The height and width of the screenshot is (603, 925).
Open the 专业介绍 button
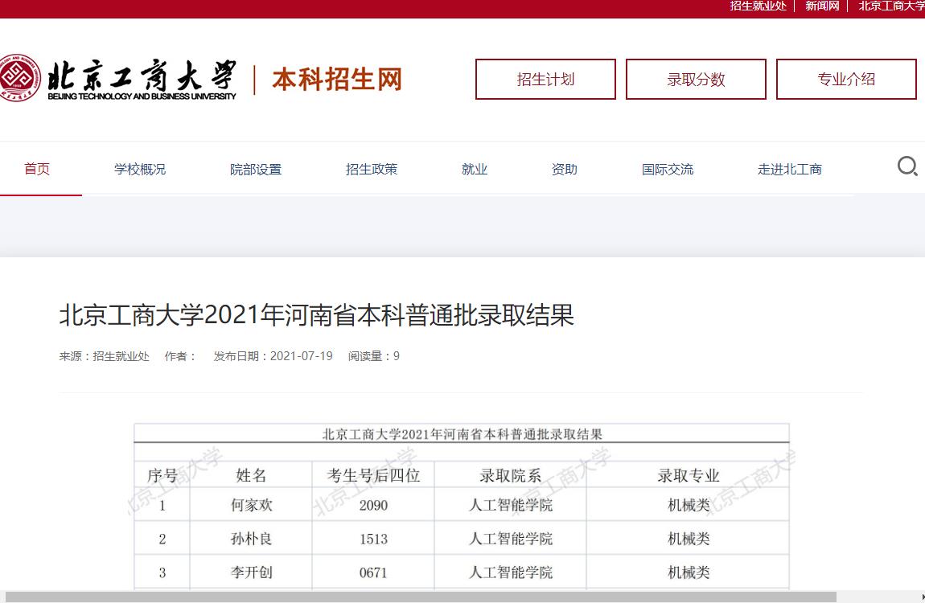click(x=846, y=79)
